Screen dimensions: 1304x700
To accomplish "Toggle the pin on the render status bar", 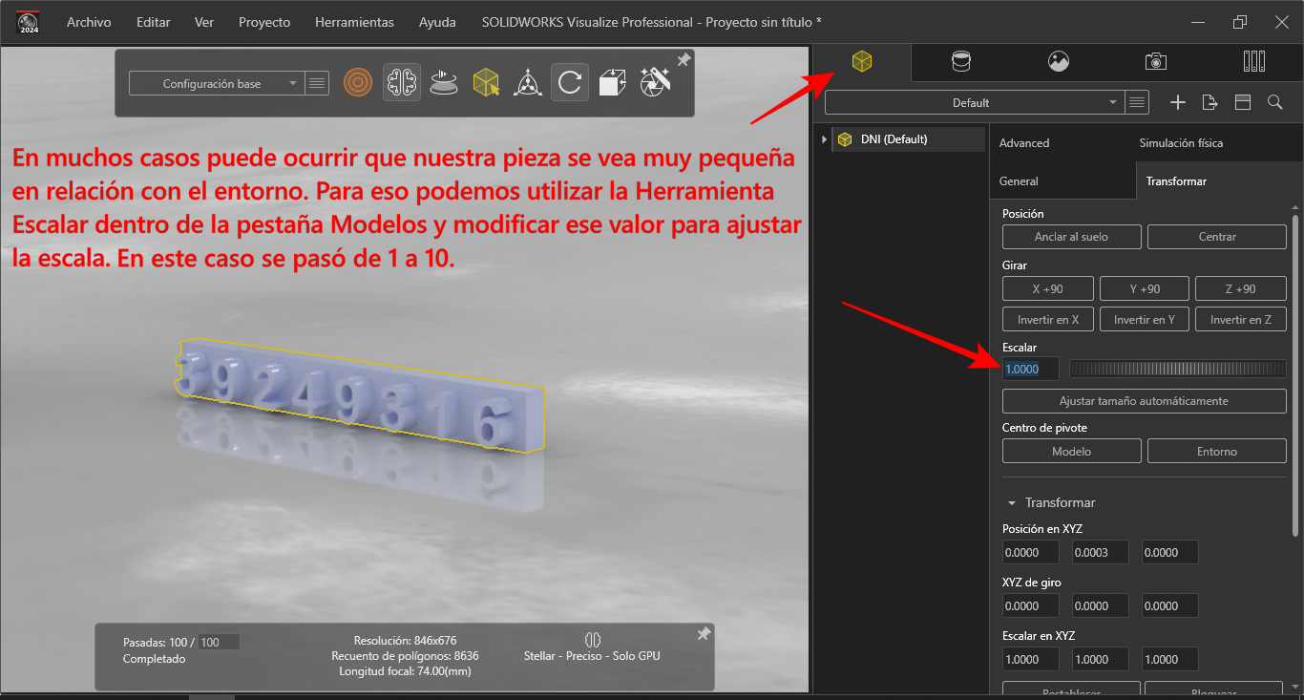I will coord(704,634).
